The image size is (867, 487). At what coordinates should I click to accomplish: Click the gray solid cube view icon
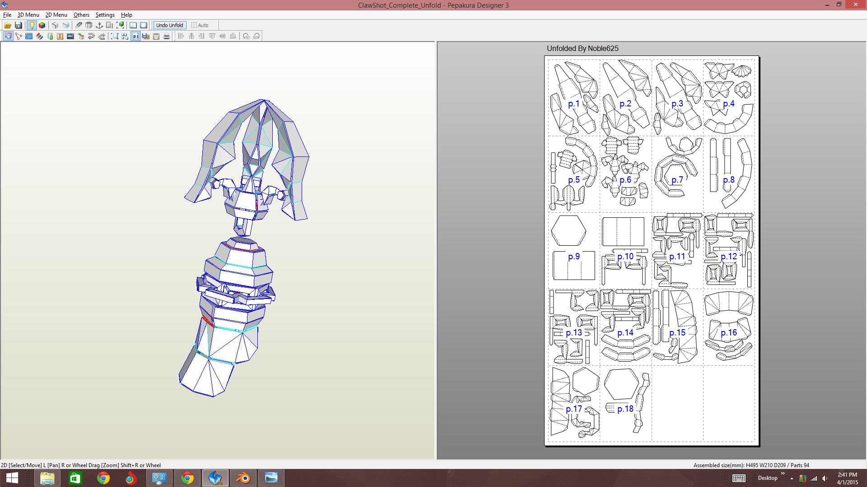[x=55, y=25]
